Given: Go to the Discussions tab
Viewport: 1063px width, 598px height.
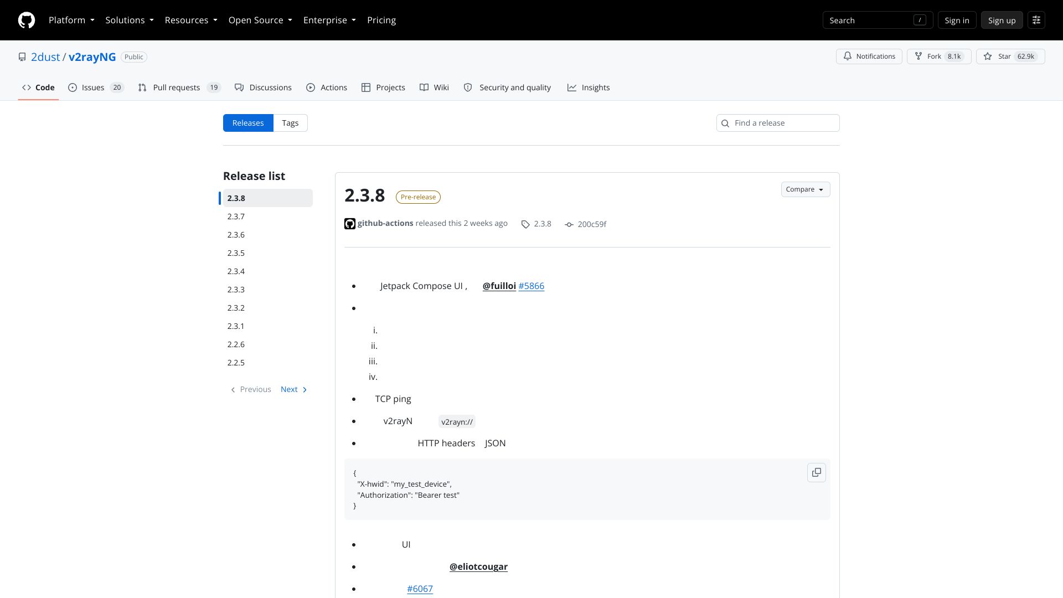Looking at the screenshot, I should click(x=263, y=87).
